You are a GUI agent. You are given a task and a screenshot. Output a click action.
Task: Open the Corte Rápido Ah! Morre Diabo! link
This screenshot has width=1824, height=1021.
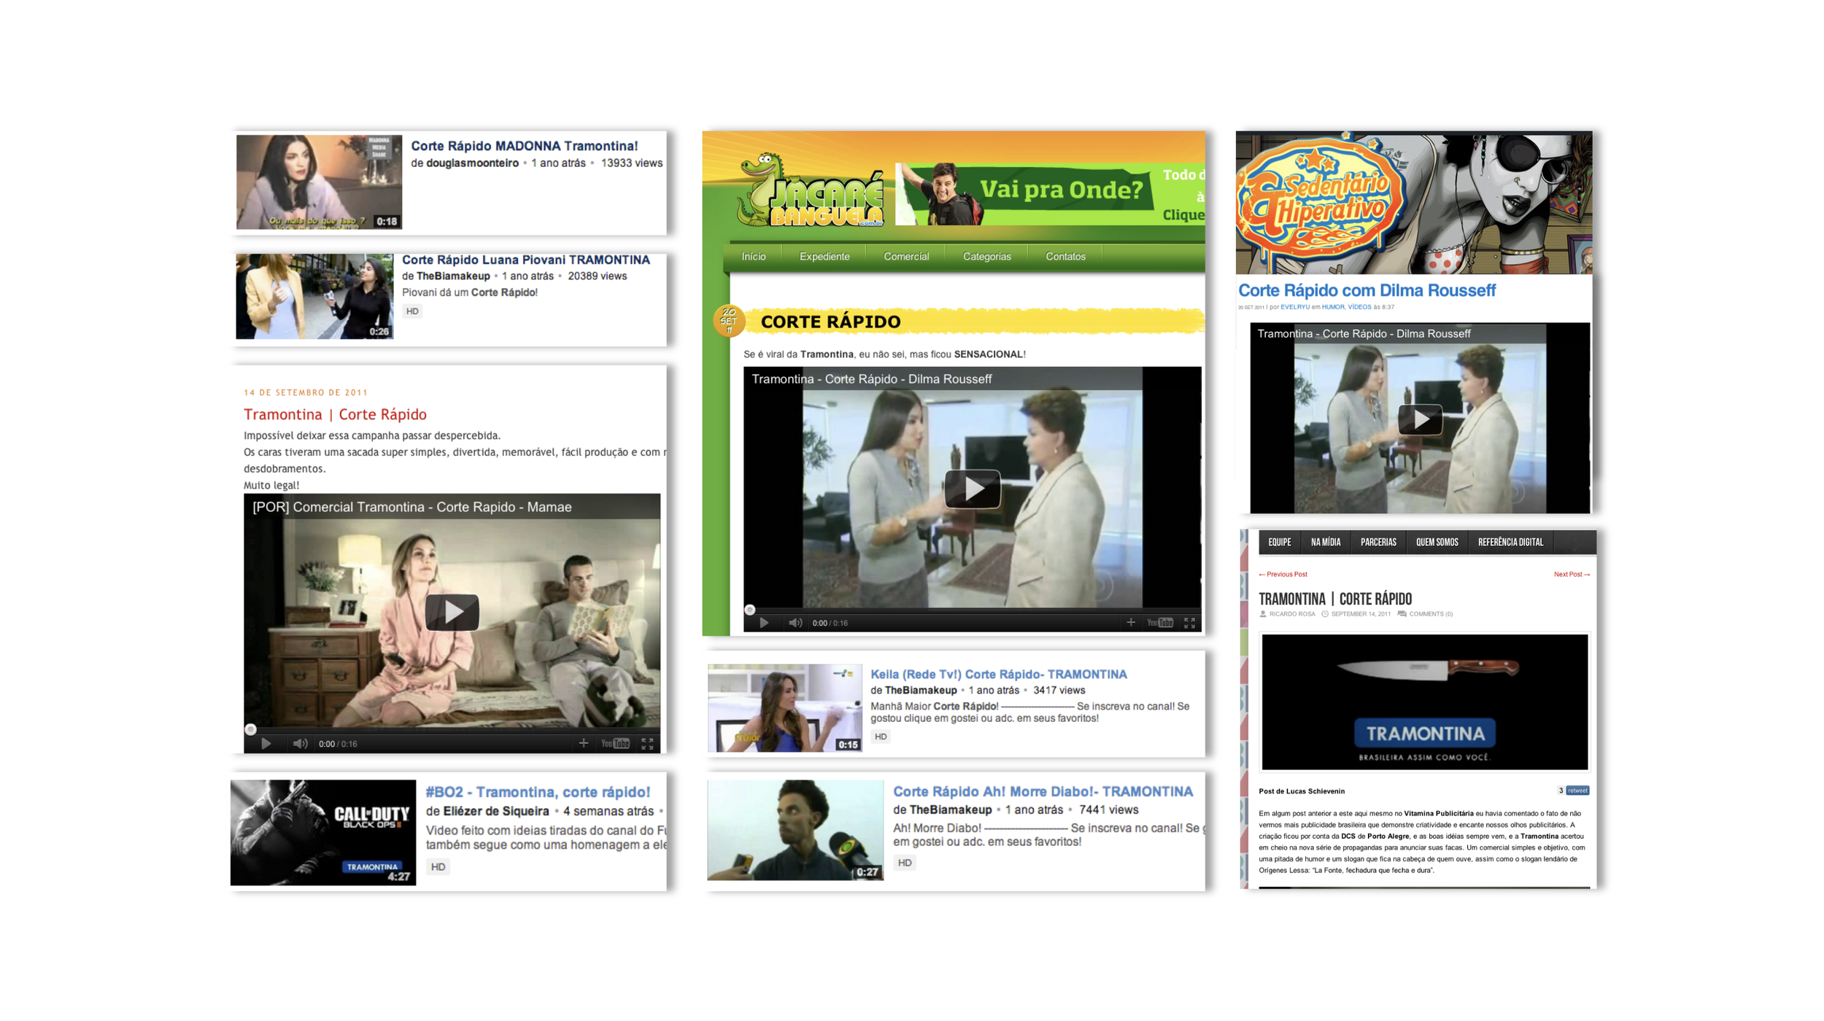pyautogui.click(x=1043, y=792)
